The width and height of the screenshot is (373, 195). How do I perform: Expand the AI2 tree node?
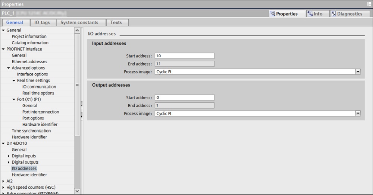(4, 181)
